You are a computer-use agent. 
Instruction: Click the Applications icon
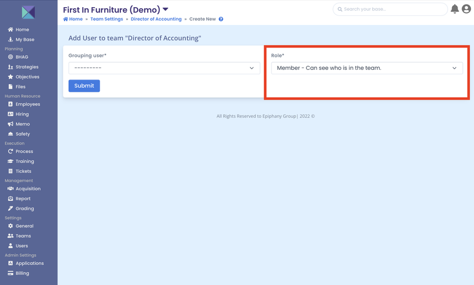[10, 263]
